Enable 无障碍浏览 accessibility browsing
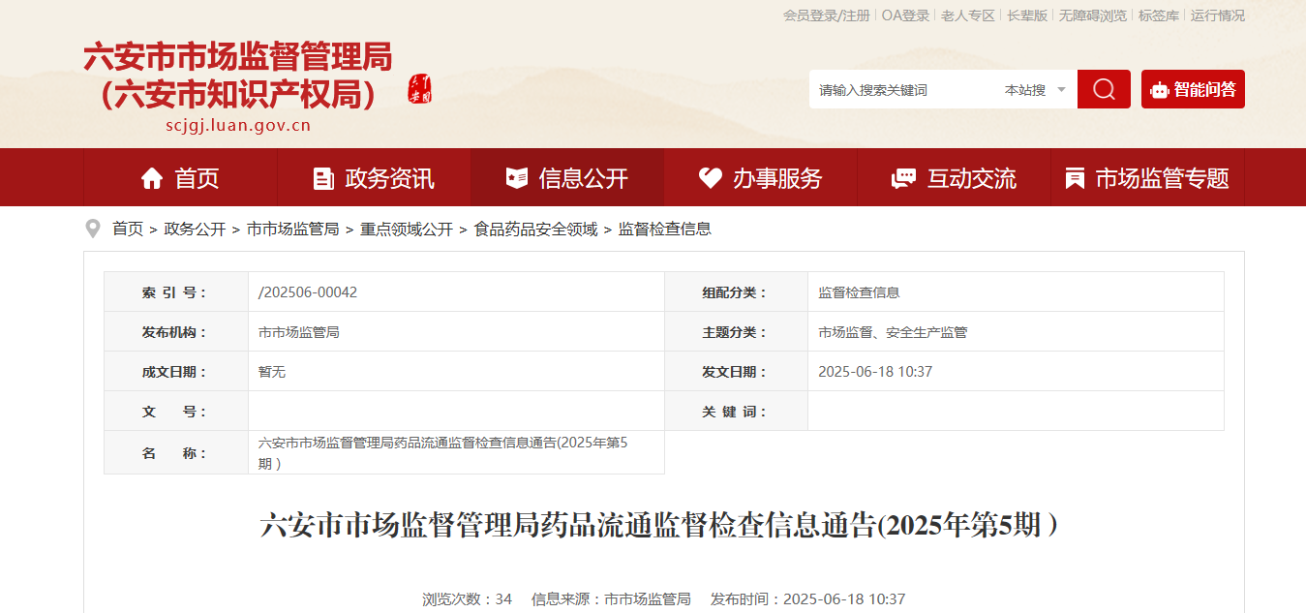 1093,15
